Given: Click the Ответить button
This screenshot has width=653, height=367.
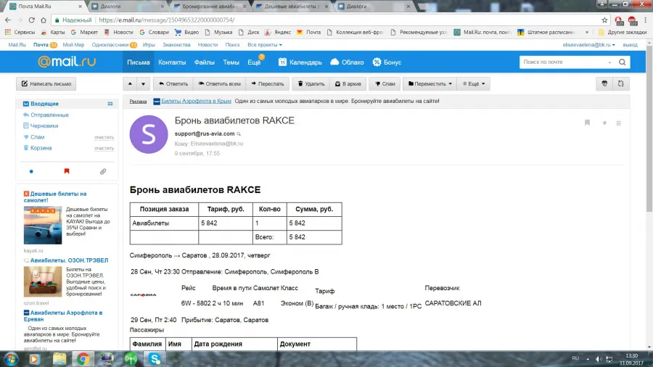Looking at the screenshot, I should point(173,83).
